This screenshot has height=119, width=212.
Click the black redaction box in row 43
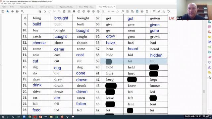click(111, 86)
